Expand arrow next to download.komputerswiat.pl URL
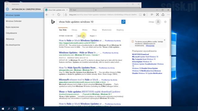This screenshot has width=198, height=111. (x=111, y=94)
